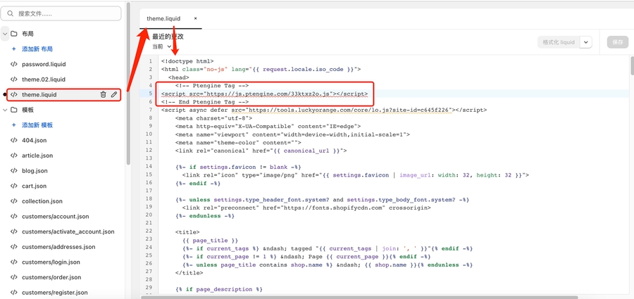Open the 当前 version dropdown
634x299 pixels.
[162, 46]
